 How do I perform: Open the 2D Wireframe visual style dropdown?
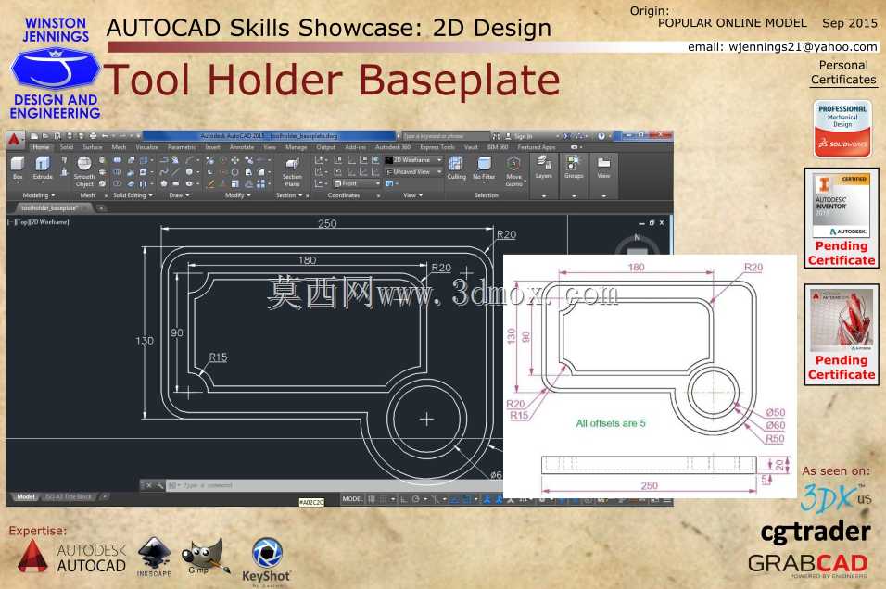413,160
